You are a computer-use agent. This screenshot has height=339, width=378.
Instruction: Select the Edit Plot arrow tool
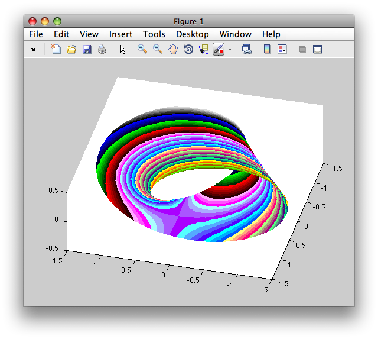coord(123,49)
